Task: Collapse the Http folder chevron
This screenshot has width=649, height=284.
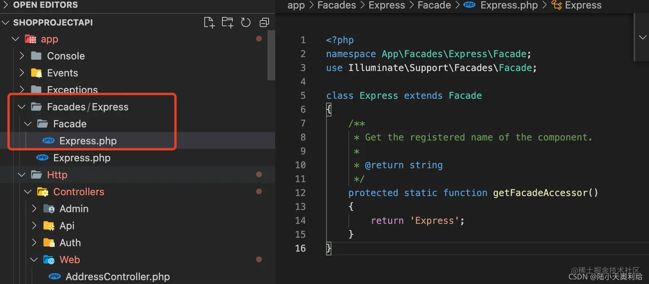Action: tap(21, 175)
